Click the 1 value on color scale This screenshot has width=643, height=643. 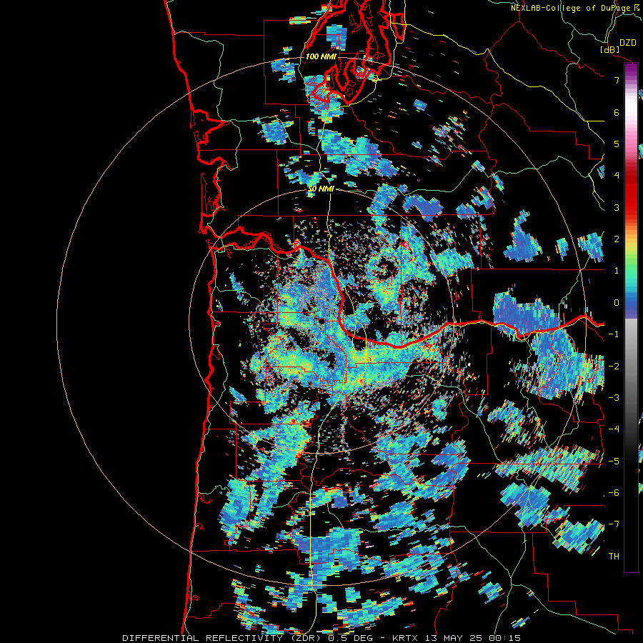(x=617, y=271)
